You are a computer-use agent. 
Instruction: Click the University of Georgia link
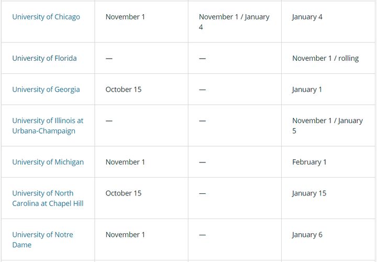tap(46, 89)
